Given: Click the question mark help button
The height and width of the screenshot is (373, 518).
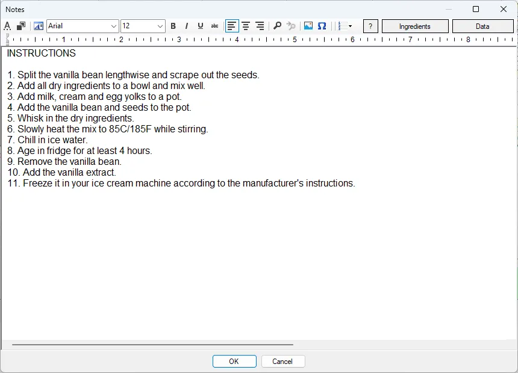Looking at the screenshot, I should pyautogui.click(x=370, y=26).
